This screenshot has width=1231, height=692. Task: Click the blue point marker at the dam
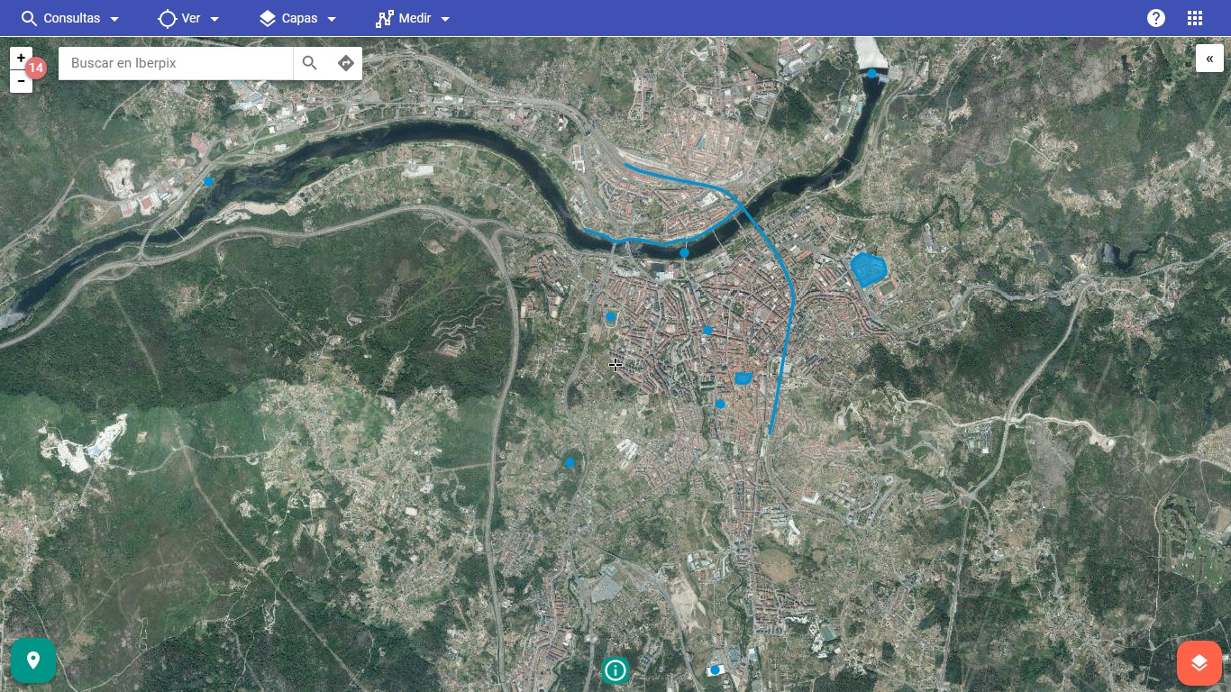click(x=872, y=73)
